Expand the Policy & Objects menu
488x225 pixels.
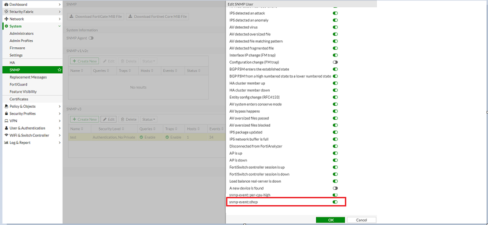[x=60, y=107]
